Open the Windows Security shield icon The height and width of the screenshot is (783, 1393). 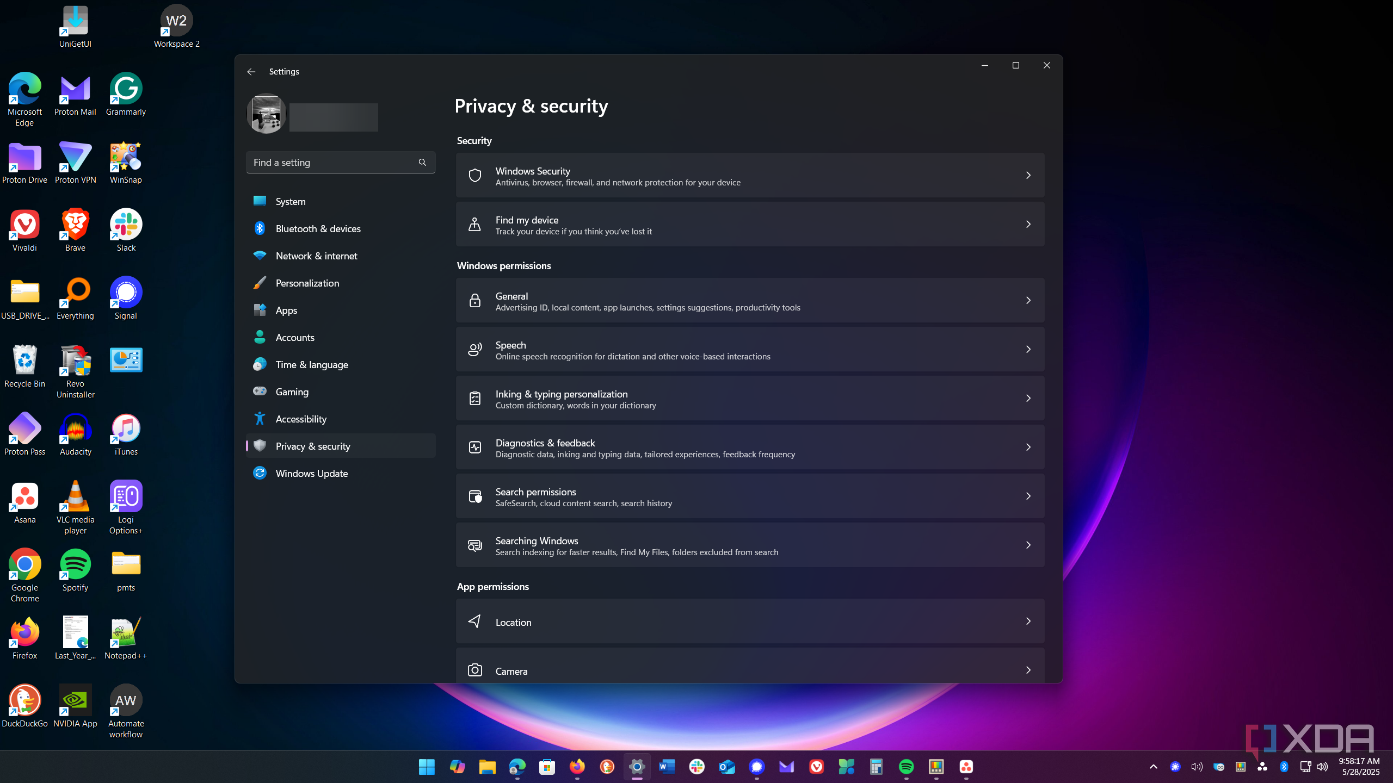pyautogui.click(x=475, y=175)
